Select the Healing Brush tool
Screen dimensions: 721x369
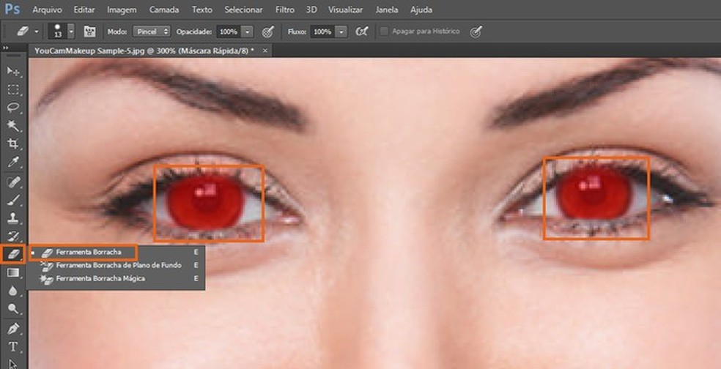pos(13,182)
